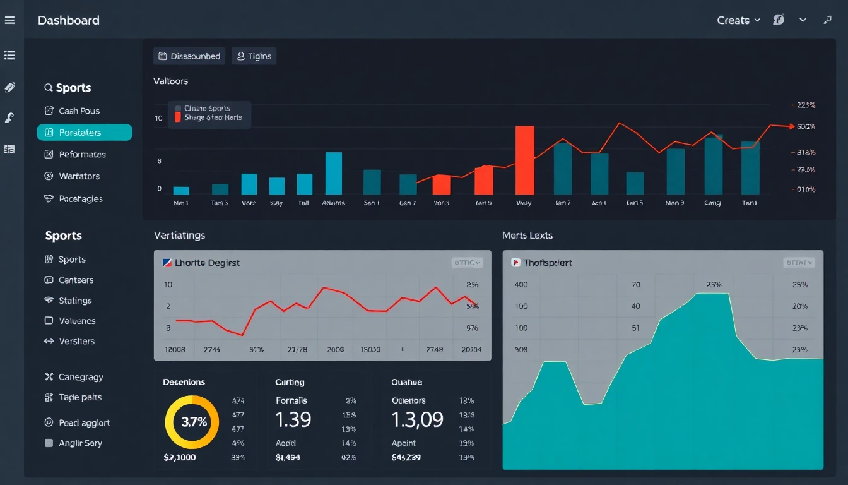Toggle Shage Sted Nerts red legend entry
The height and width of the screenshot is (485, 848).
[x=178, y=117]
